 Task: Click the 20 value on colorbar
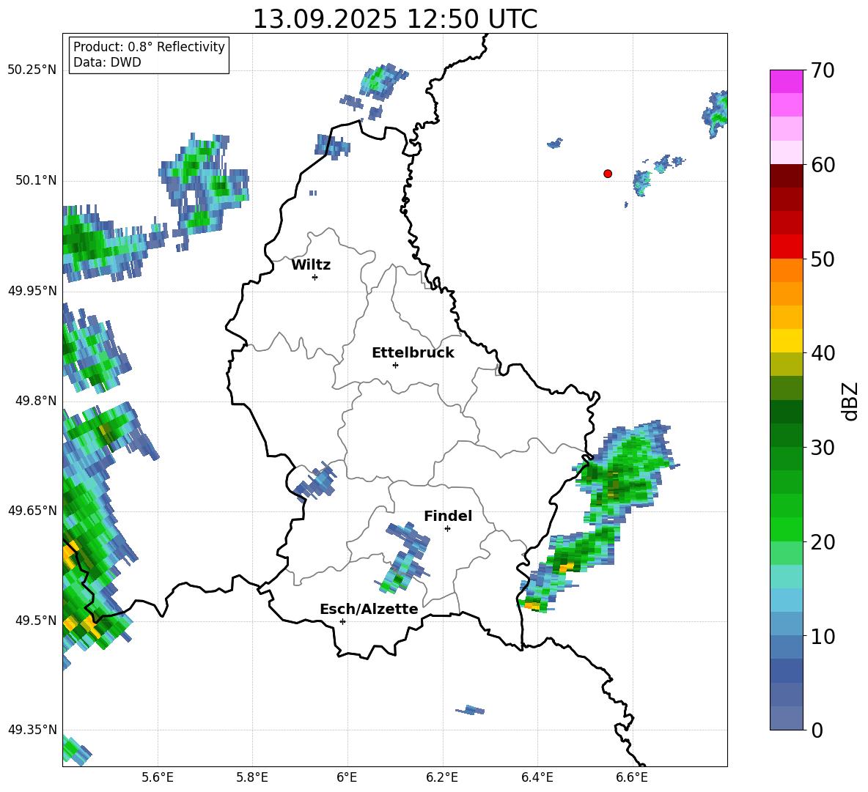(822, 542)
